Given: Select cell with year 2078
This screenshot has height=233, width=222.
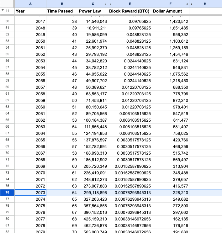Looking at the screenshot, I should pos(30,225).
